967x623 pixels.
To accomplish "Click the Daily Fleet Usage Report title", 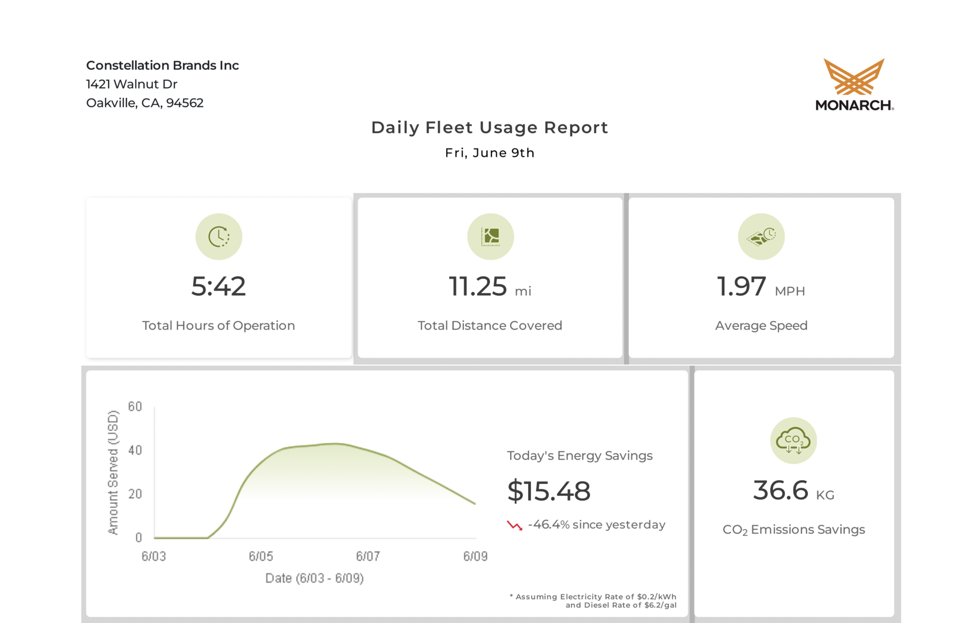I will (x=489, y=128).
